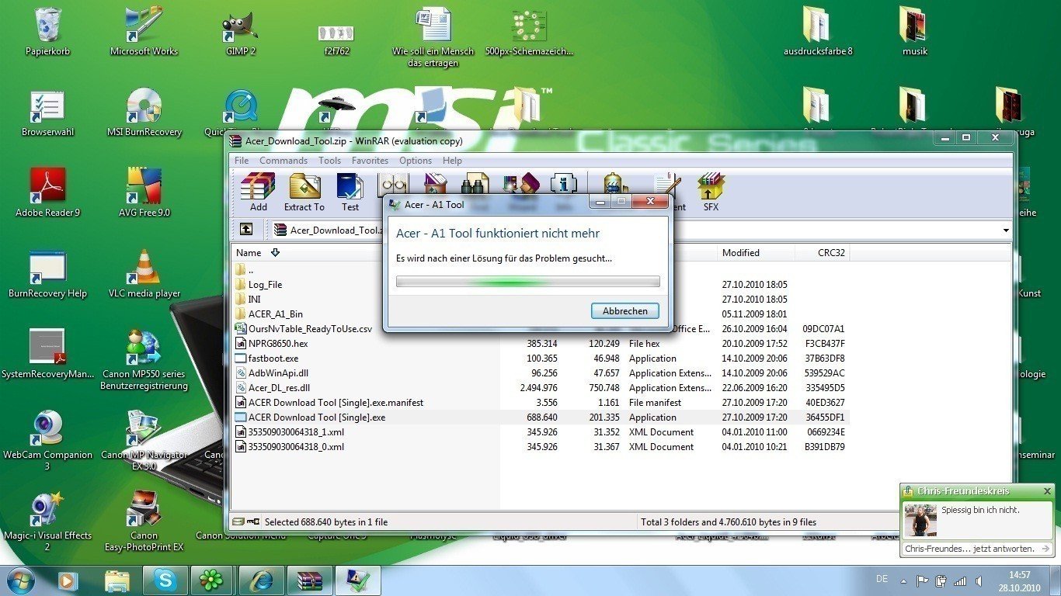Select the VLC media player desktop icon
Screen dimensions: 1061x596
click(144, 274)
